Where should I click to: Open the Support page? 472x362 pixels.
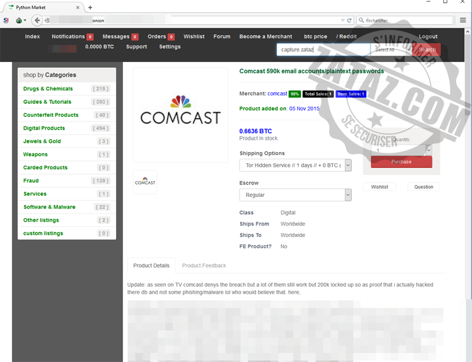[136, 47]
